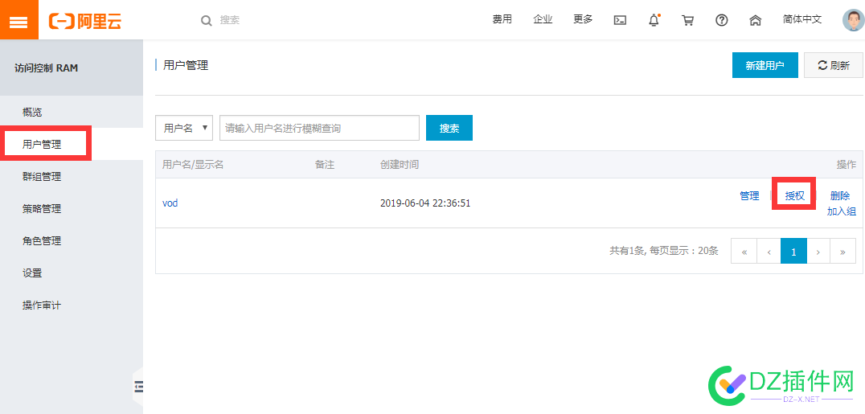Image resolution: width=865 pixels, height=414 pixels.
Task: Click 加入组 for user vod
Action: click(x=841, y=211)
